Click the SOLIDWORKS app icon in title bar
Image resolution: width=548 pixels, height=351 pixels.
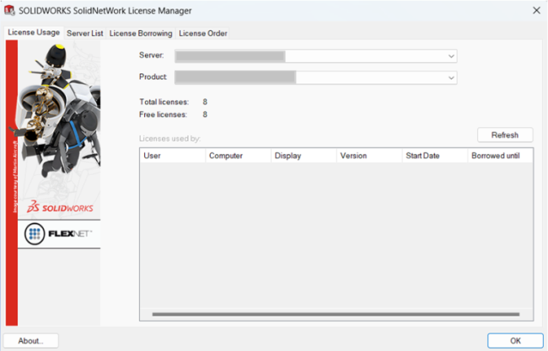(x=10, y=10)
